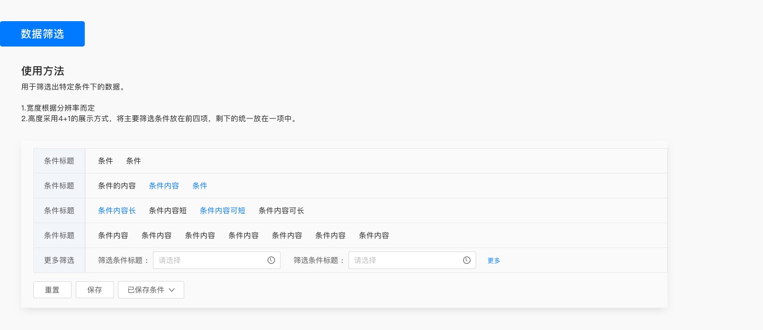Click the blue 数据筛选 button
Screen dimensions: 763x330
point(42,34)
